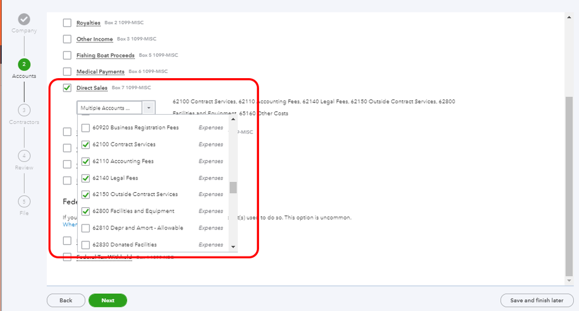This screenshot has width=579, height=311.
Task: Choose 62830 Donated Facilities from list
Action: tap(86, 244)
